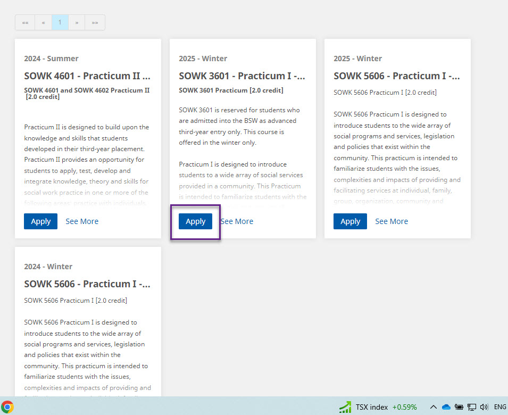The image size is (508, 415).
Task: Open Chrome from the taskbar
Action: click(x=7, y=407)
